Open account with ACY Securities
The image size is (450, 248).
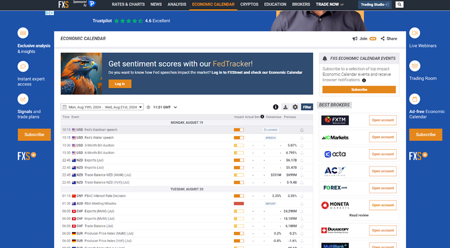click(x=383, y=171)
